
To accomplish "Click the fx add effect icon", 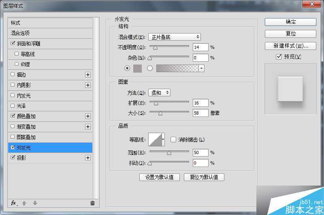I will click(14, 203).
